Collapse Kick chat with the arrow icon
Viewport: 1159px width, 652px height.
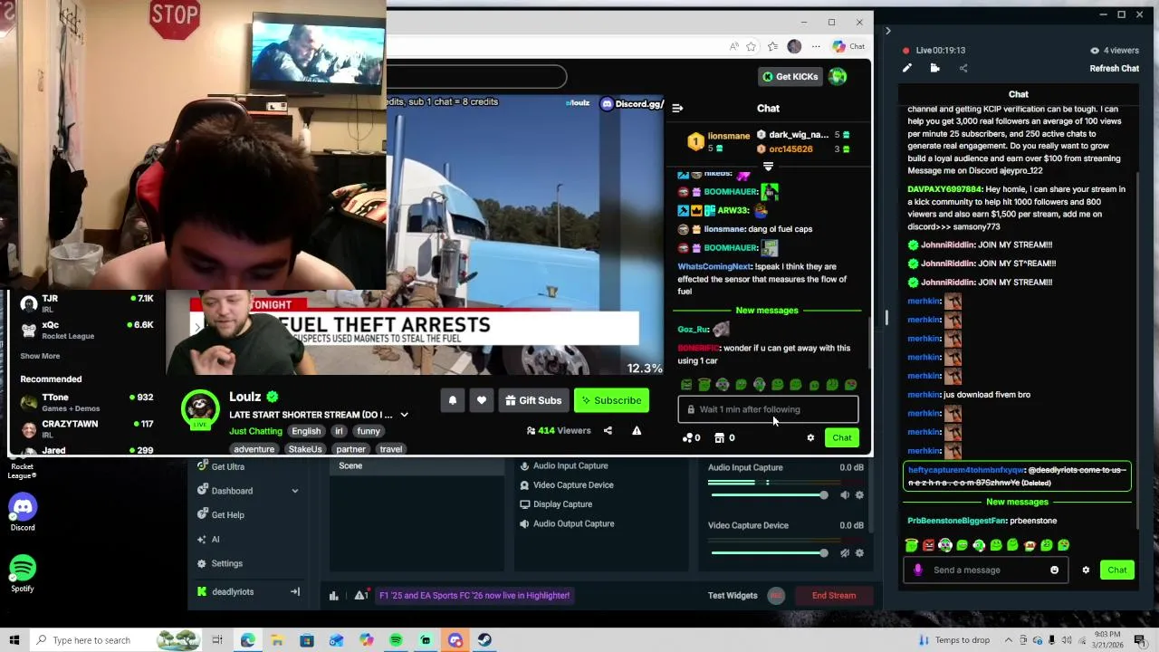click(x=677, y=108)
